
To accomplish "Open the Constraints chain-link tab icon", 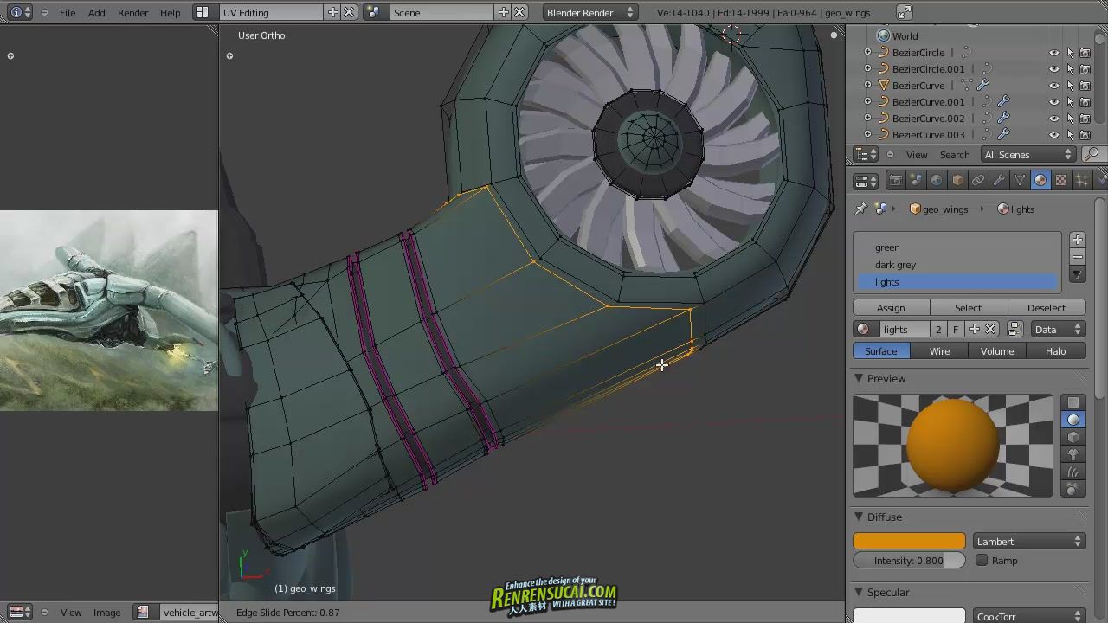I will [x=978, y=180].
